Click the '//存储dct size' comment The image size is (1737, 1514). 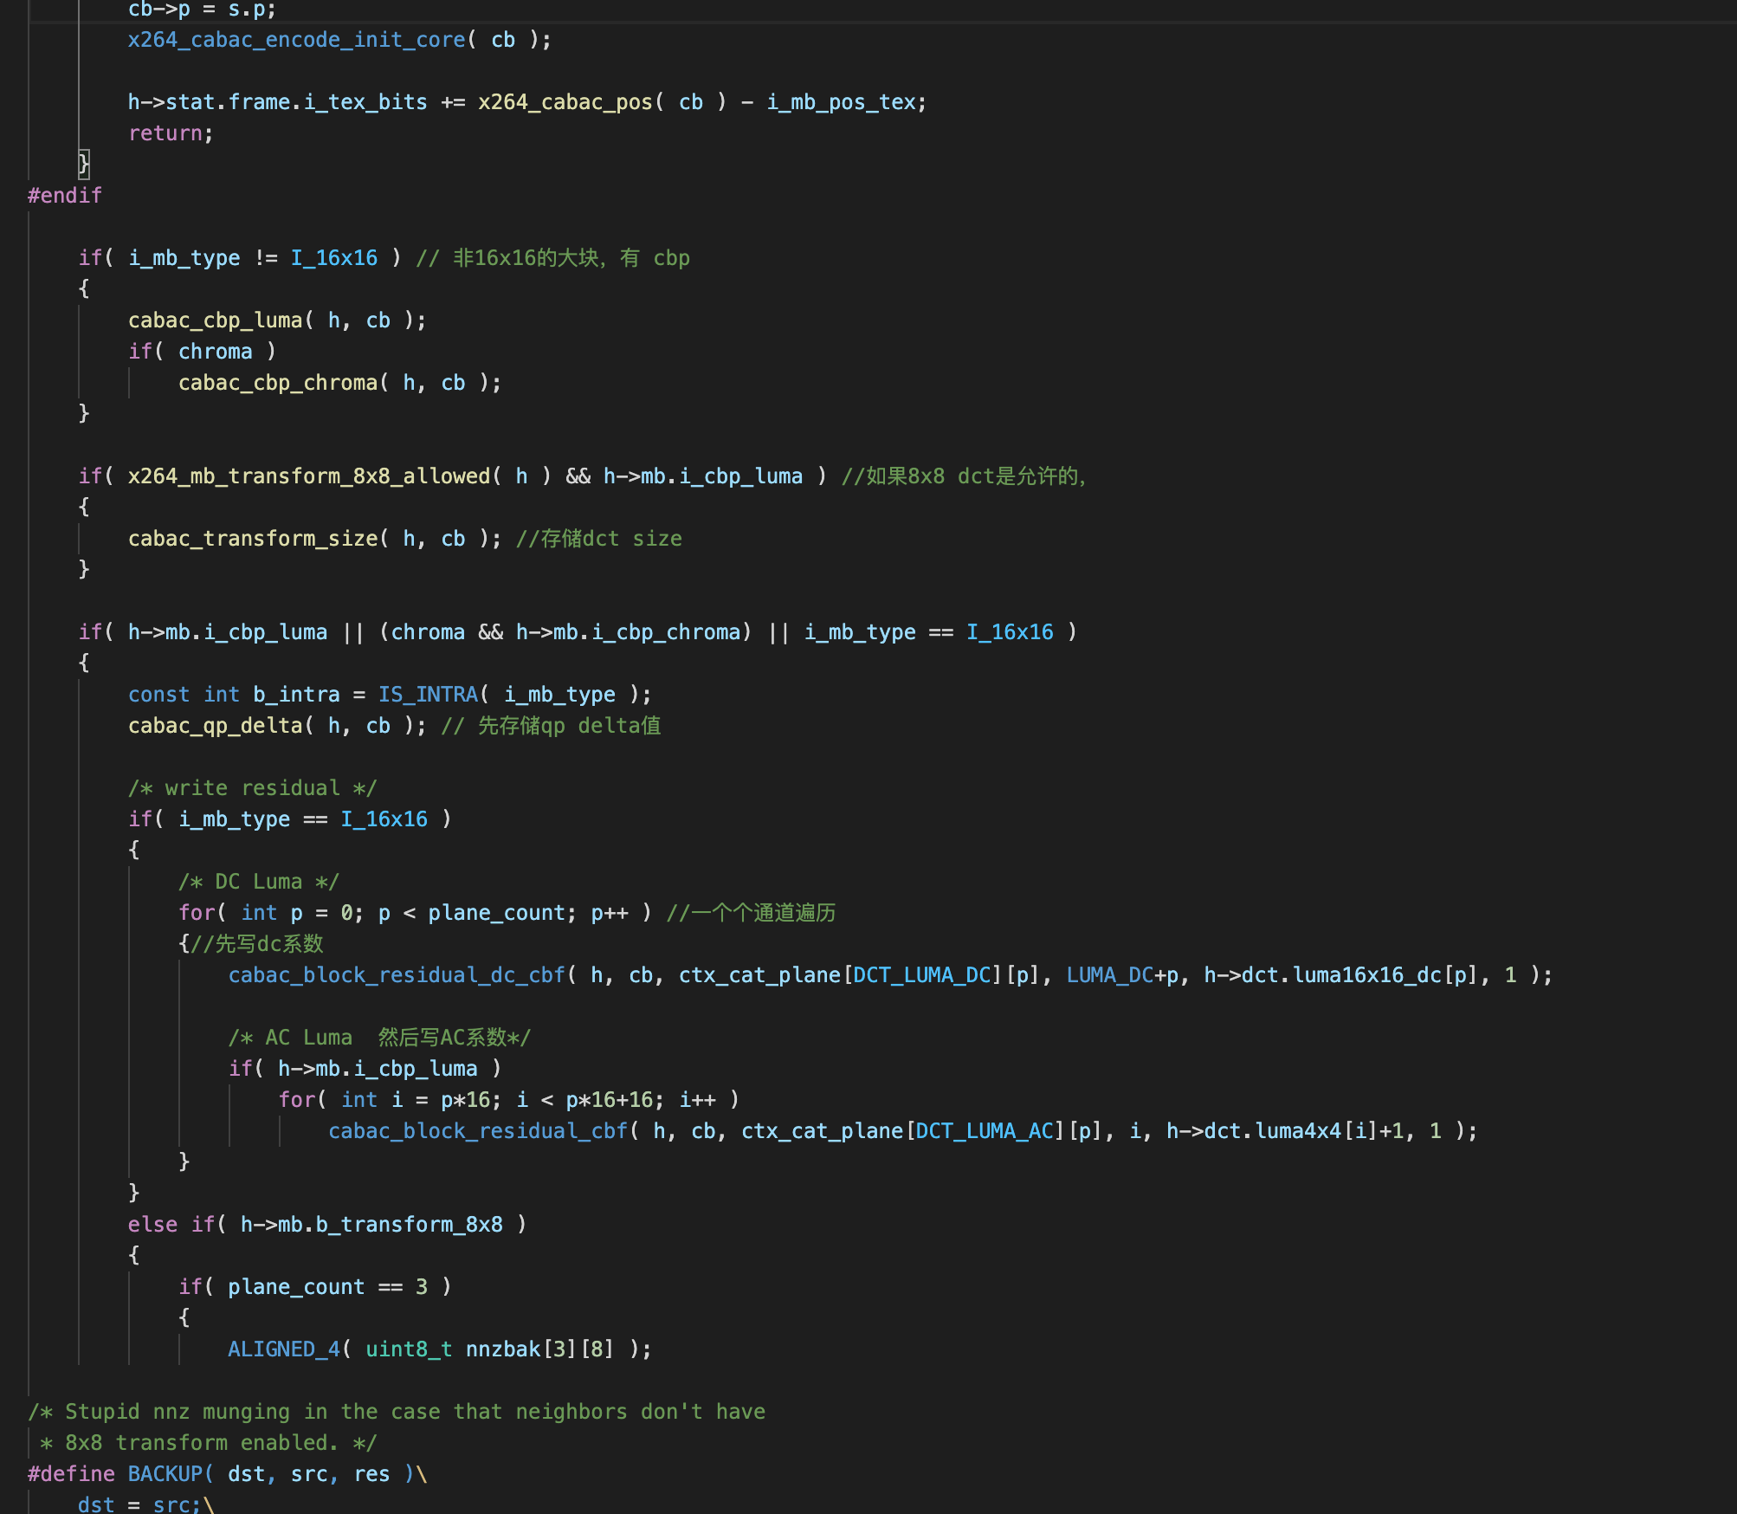coord(599,539)
